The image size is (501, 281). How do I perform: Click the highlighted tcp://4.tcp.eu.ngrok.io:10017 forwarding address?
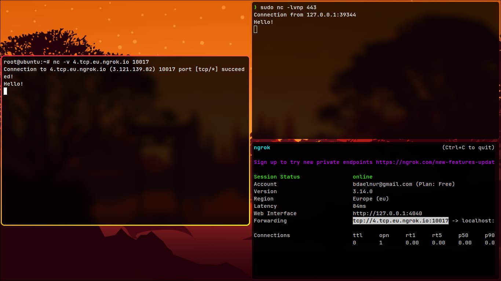tap(401, 221)
